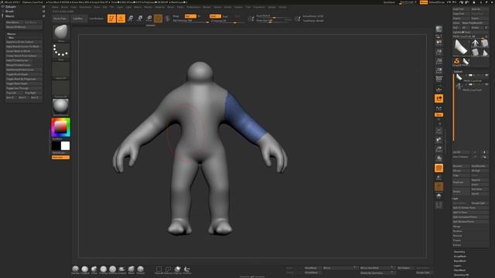Click Split To Parts button
Screen dimensions: 495x278
point(470,212)
